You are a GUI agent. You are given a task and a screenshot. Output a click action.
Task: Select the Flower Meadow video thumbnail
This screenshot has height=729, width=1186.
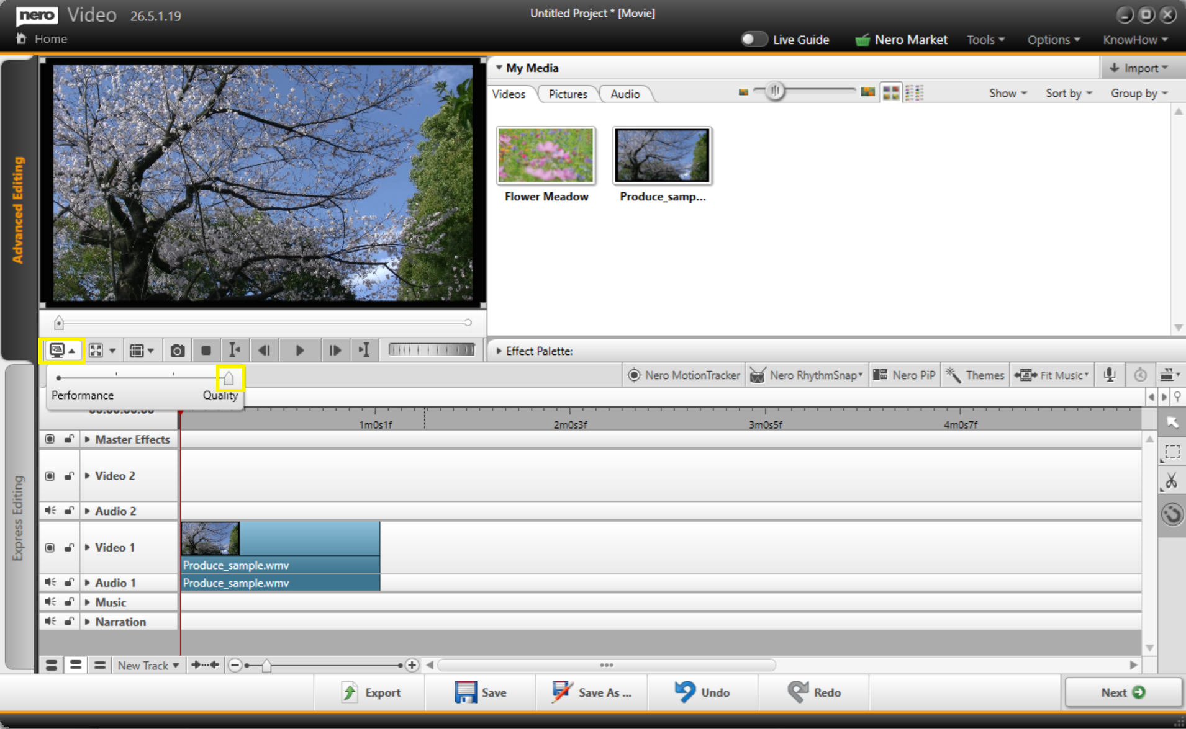tap(546, 156)
